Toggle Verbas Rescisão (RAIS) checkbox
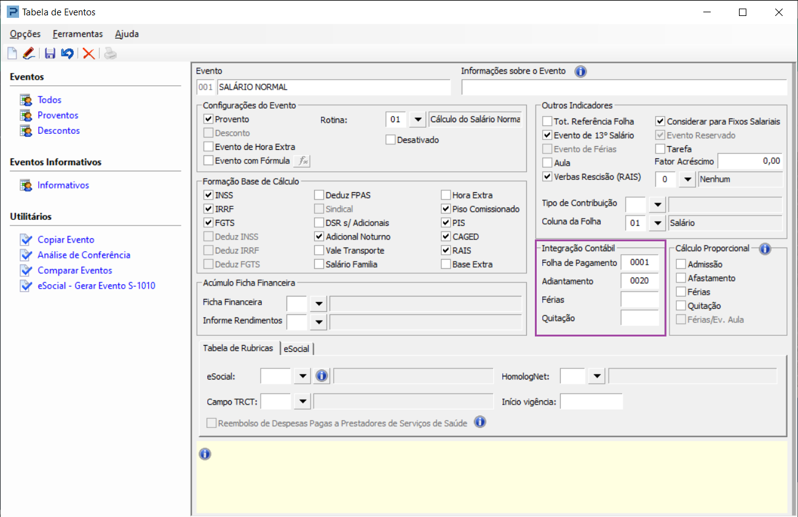The height and width of the screenshot is (517, 798). click(x=547, y=177)
